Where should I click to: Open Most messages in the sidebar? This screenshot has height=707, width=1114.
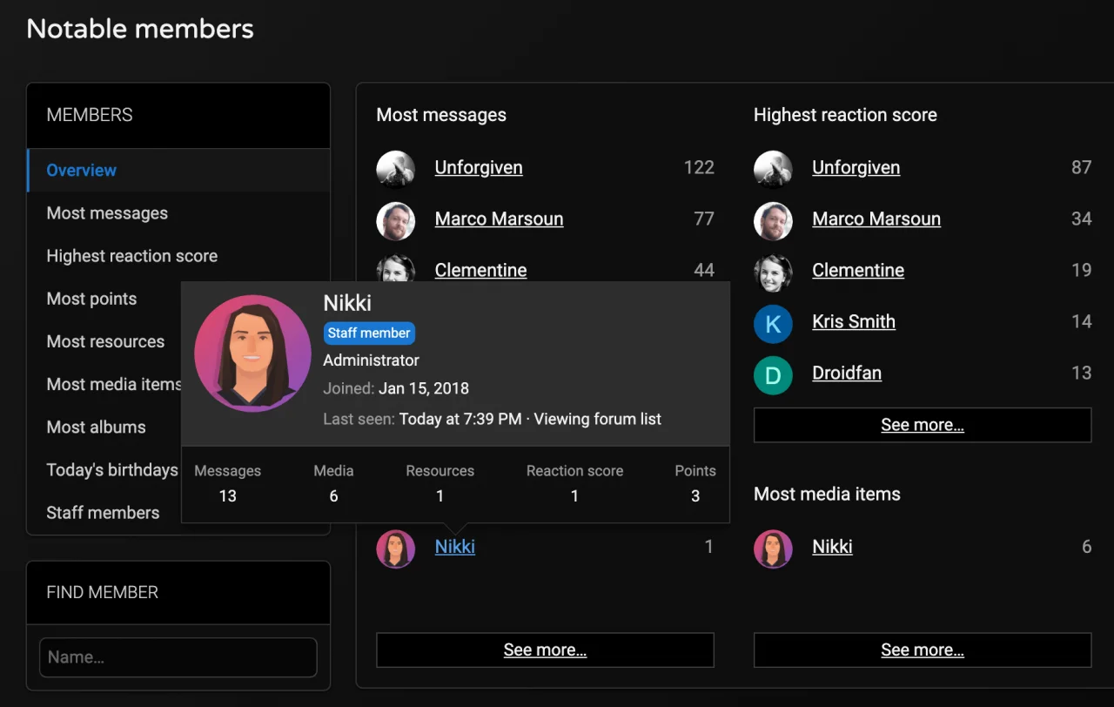pos(107,213)
